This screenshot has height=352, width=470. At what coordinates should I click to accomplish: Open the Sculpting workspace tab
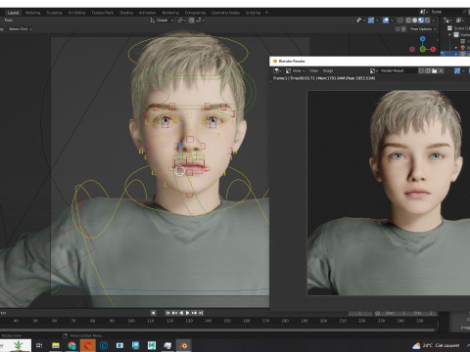54,13
